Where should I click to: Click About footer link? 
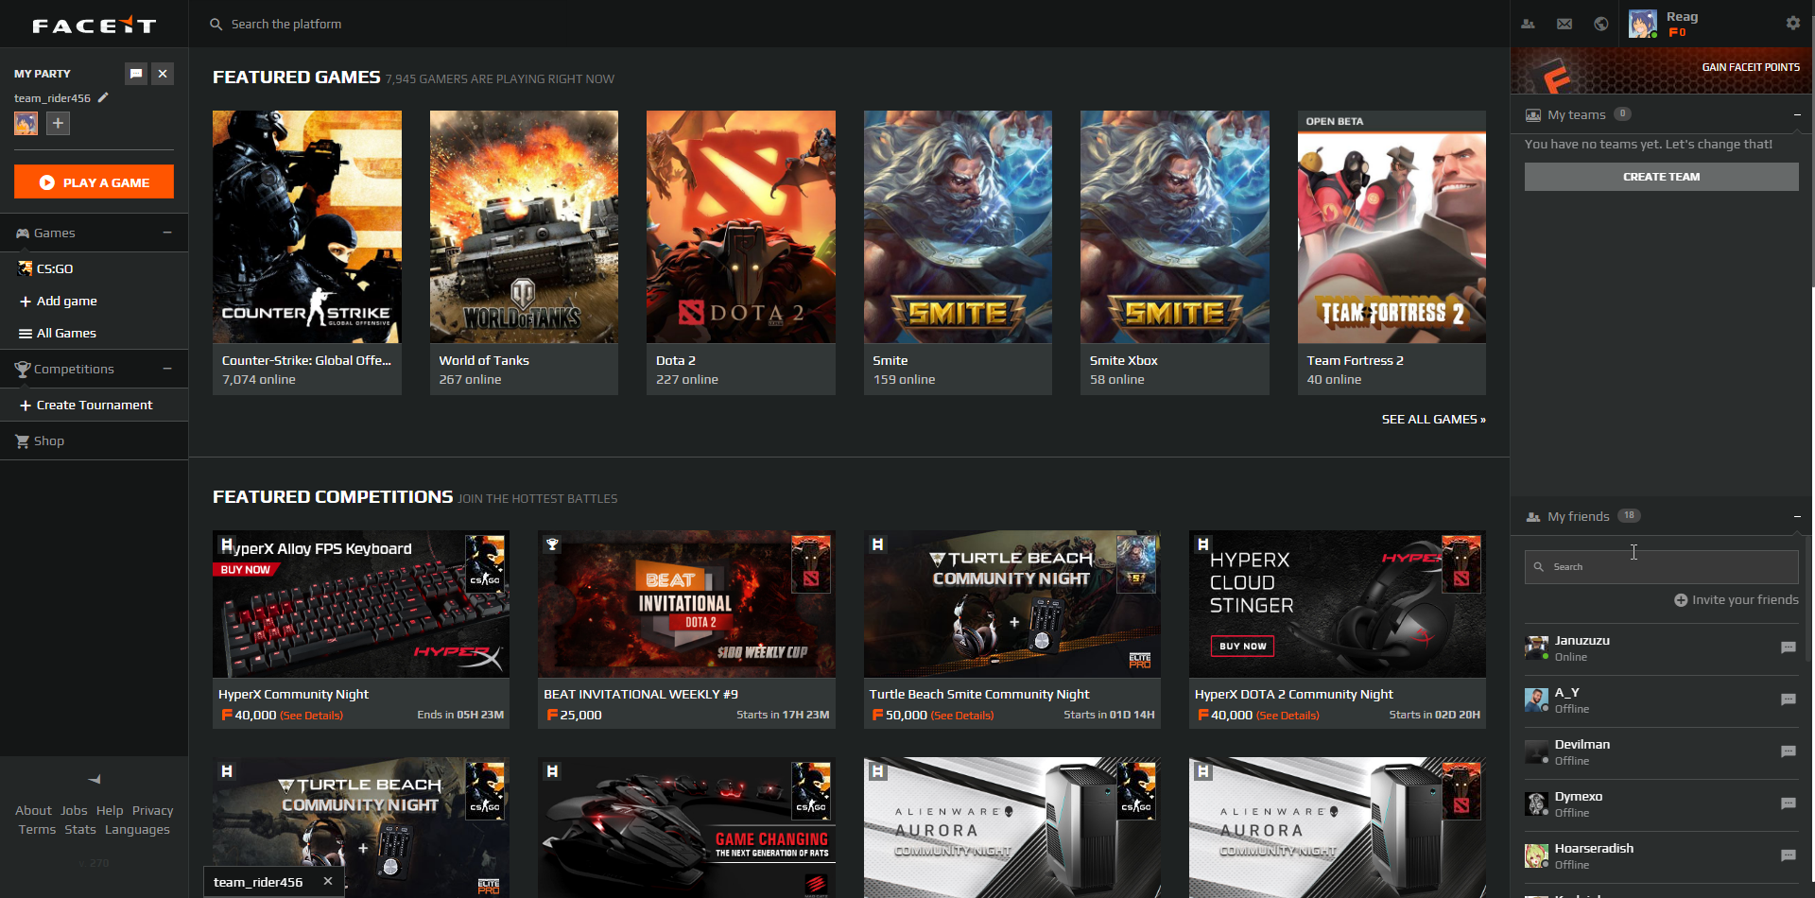tap(33, 810)
